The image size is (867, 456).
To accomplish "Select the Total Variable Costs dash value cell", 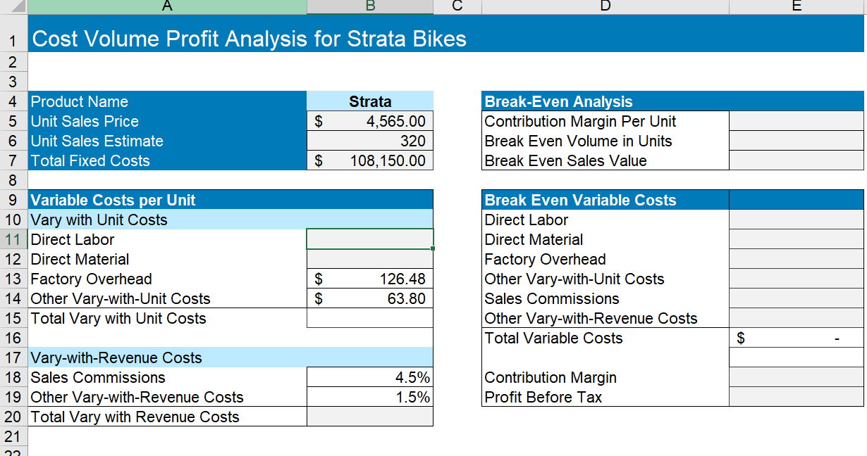I will [x=797, y=338].
